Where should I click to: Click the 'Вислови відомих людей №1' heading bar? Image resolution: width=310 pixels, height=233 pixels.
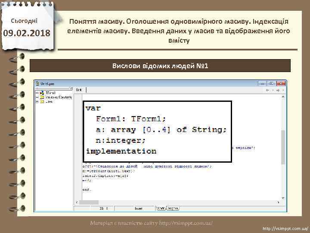point(160,66)
